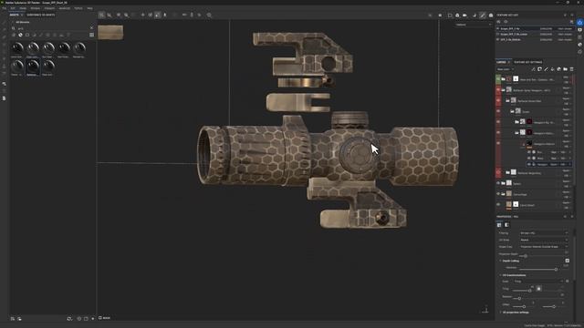This screenshot has width=584, height=328.
Task: Click the add fill layer bucket icon
Action: [552, 69]
